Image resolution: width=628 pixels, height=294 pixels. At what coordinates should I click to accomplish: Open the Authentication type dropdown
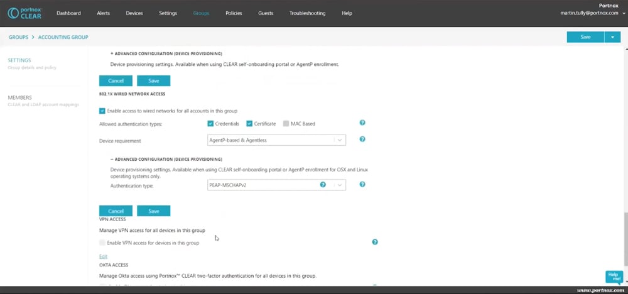(276, 185)
